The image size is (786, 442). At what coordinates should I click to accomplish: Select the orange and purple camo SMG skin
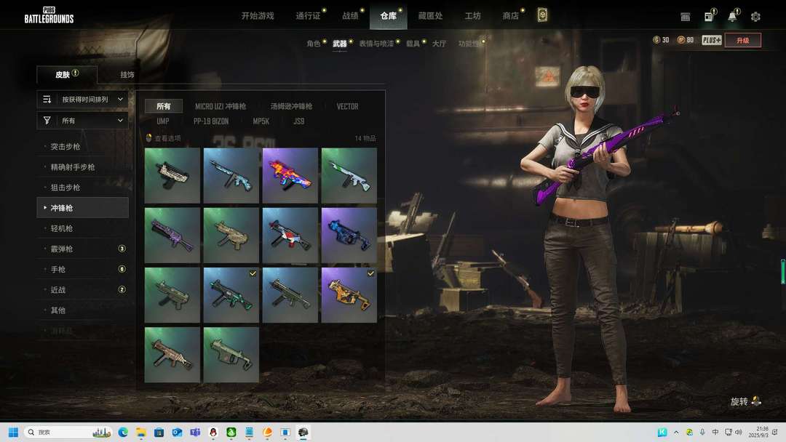tap(290, 176)
